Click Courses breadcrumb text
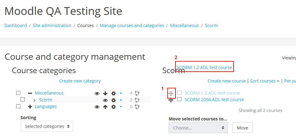This screenshot has height=136, width=296. pyautogui.click(x=86, y=26)
